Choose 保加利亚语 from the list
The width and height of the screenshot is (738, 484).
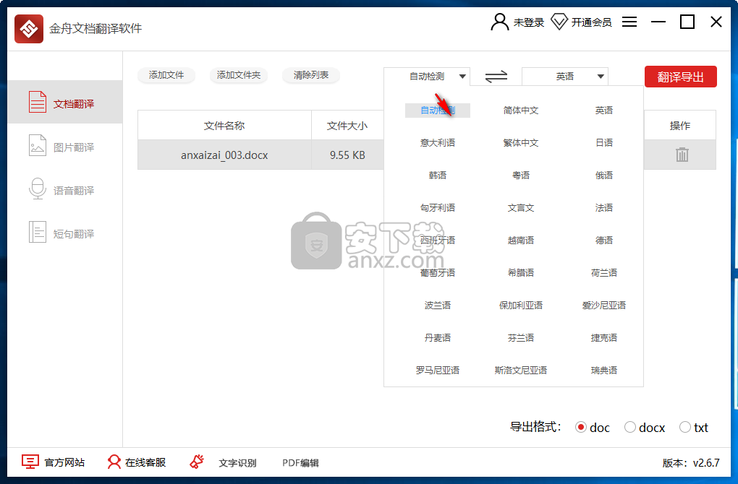tap(520, 306)
